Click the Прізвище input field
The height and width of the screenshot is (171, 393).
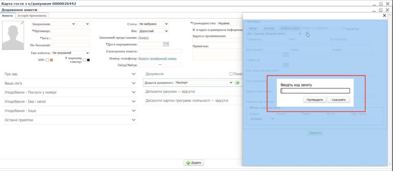(71, 31)
